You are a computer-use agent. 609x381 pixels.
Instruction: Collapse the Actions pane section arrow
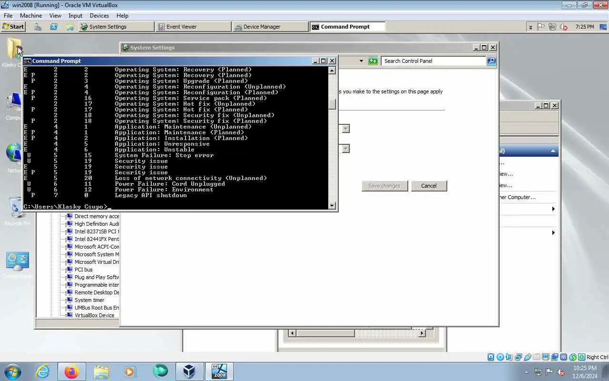point(553,151)
